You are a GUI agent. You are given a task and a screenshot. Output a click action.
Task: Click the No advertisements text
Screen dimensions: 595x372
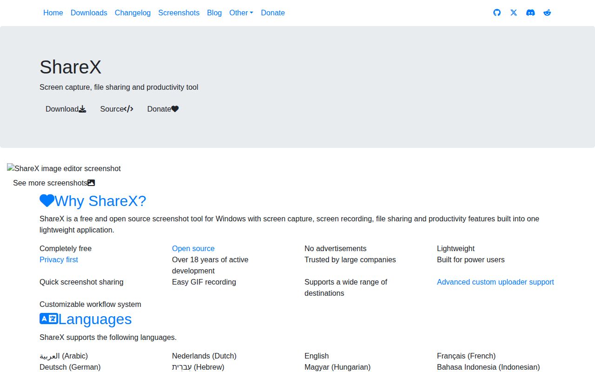[x=335, y=248]
